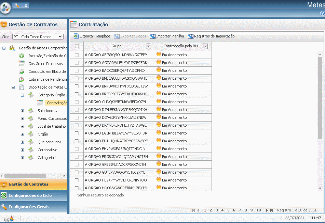Open the Grupo column filter dropdown
Image resolution: width=325 pixels, height=223 pixels.
(148, 46)
